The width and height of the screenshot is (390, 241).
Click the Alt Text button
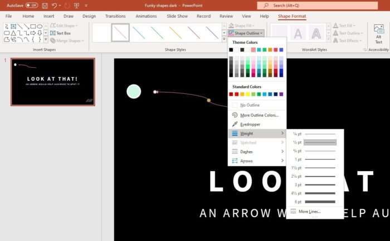click(378, 34)
